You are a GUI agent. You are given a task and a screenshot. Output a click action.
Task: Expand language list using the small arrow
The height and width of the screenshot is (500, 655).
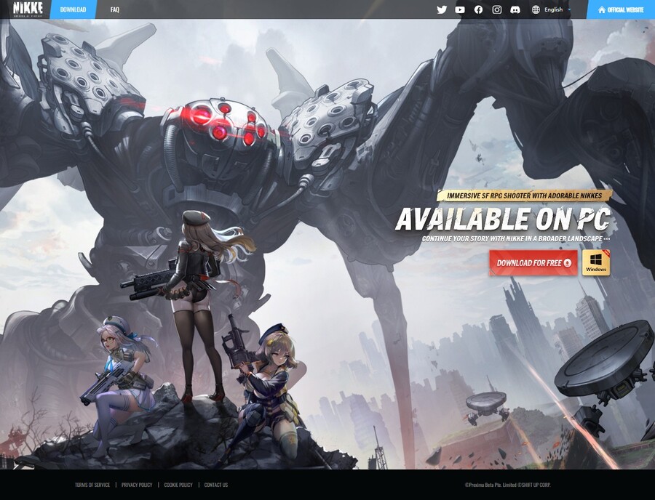tap(569, 9)
